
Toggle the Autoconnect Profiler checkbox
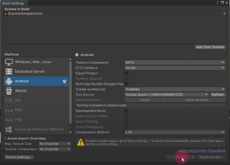(126, 116)
